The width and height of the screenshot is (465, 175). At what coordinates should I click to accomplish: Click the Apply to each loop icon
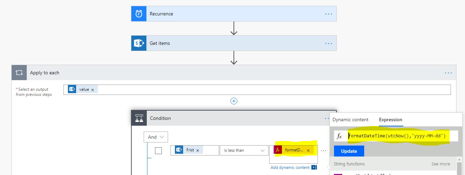19,73
